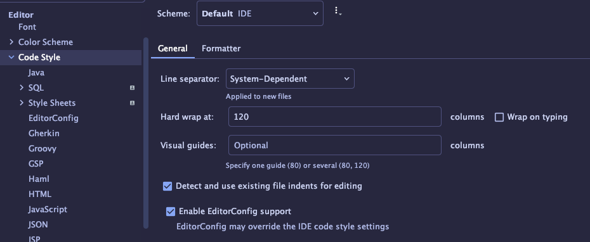Select JavaScript code style
Viewport: 590px width, 242px height.
point(48,209)
